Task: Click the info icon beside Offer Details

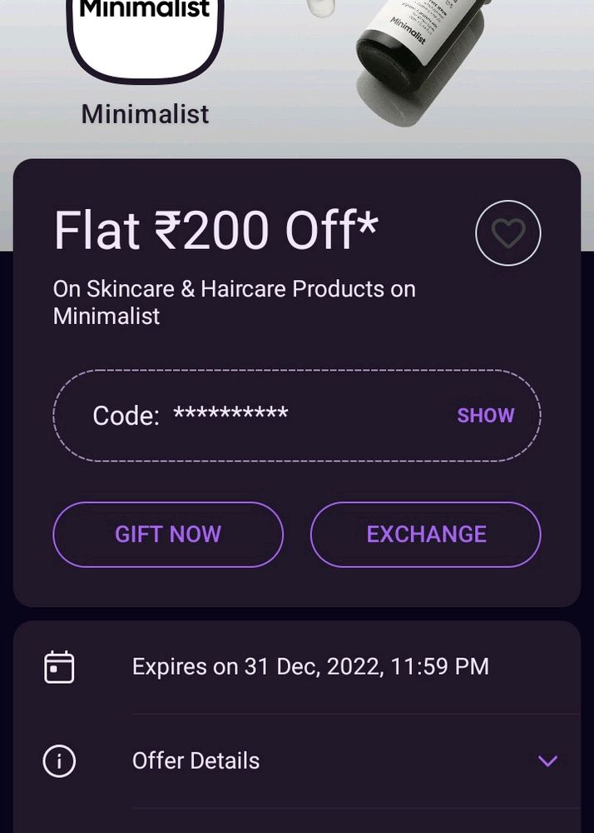Action: [58, 761]
